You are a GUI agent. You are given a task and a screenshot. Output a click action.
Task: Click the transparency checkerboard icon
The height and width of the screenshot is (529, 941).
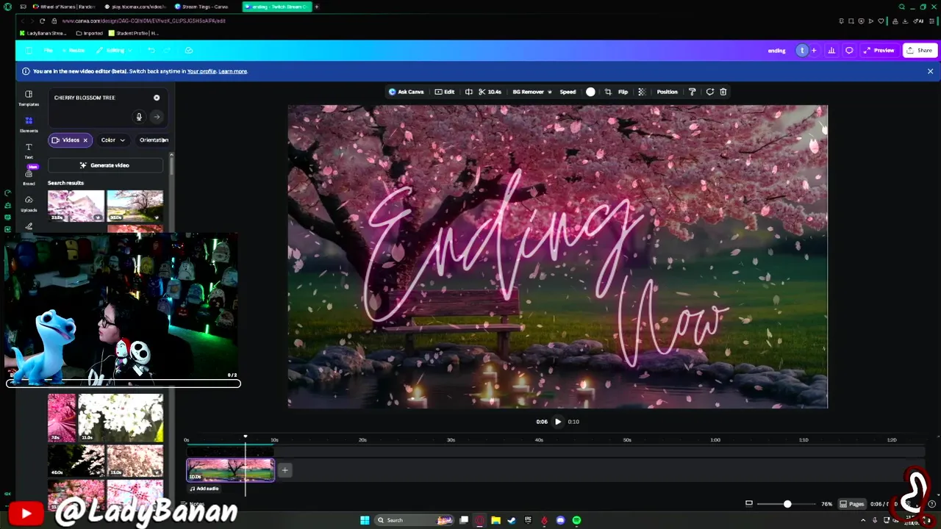[x=642, y=92]
